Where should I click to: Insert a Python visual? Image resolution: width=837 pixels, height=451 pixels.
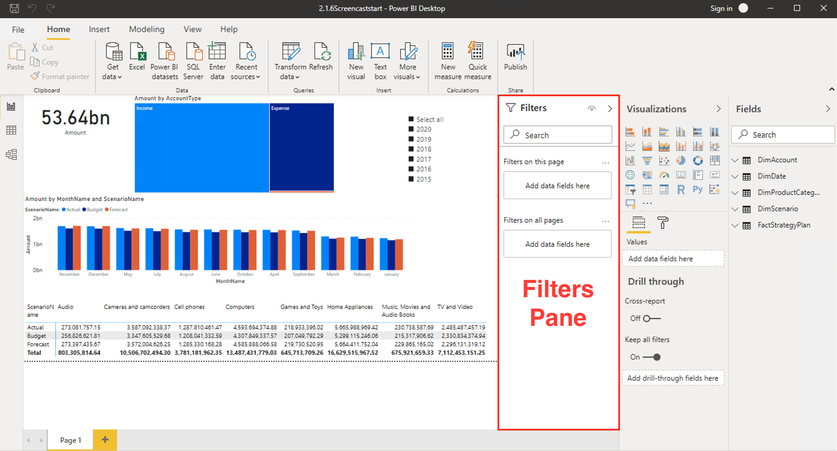coord(698,189)
